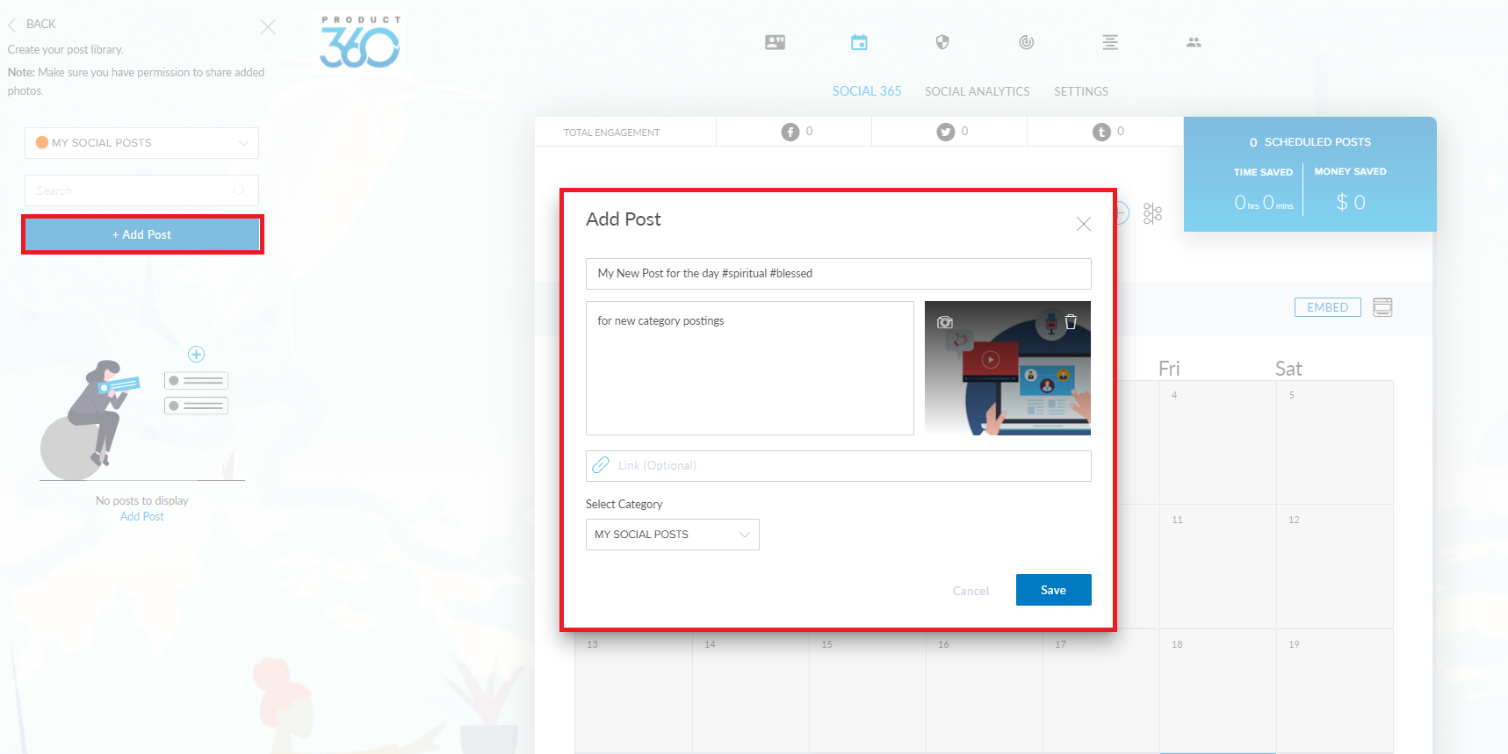The image size is (1508, 754).
Task: Select Saturday 5 calendar cell
Action: 1334,442
